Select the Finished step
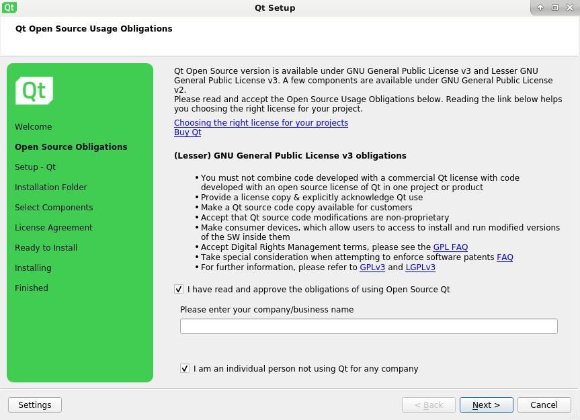 coord(32,288)
